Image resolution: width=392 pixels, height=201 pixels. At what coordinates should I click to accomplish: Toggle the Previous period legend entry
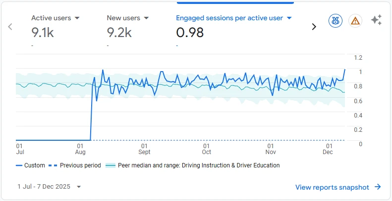coord(76,165)
